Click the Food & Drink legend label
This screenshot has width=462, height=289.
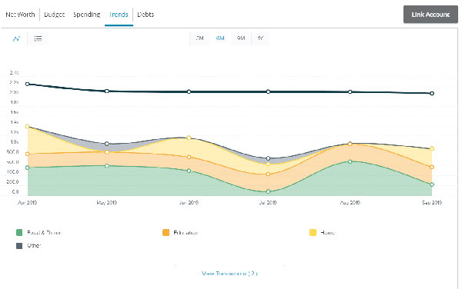44,233
